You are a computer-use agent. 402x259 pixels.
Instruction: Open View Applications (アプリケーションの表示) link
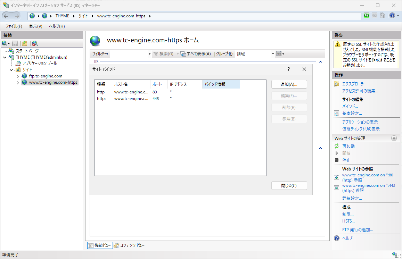point(360,122)
